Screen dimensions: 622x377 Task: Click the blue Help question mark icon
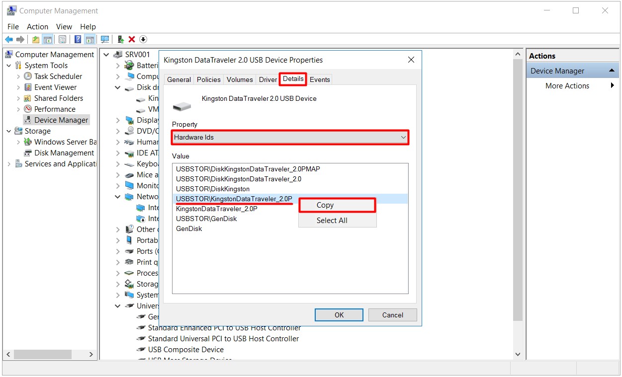(78, 39)
